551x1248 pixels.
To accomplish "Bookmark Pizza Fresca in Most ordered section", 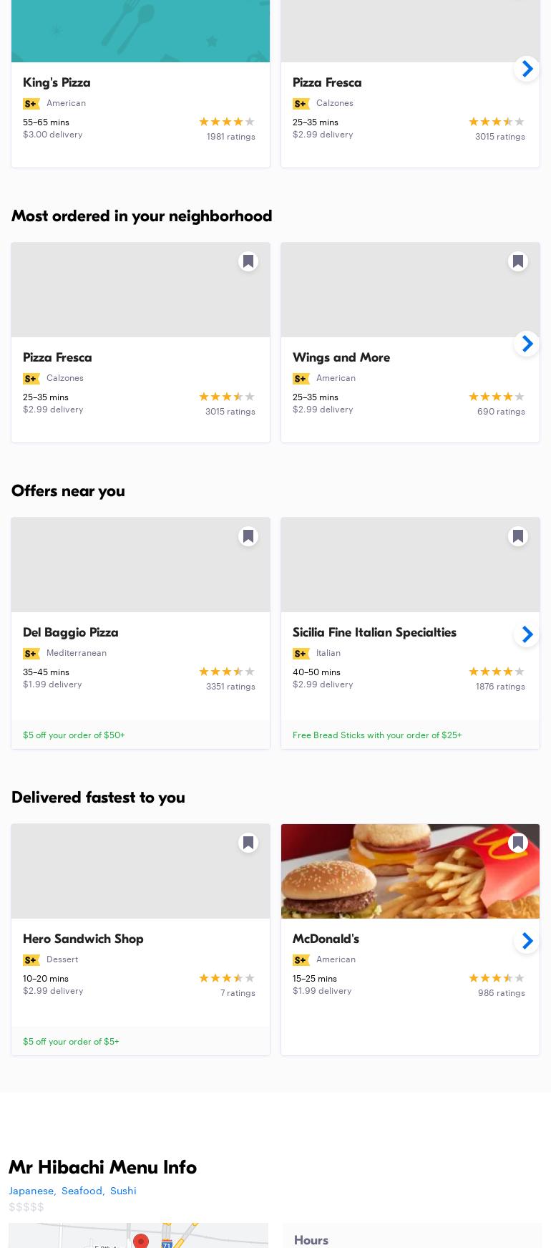I will coord(248,261).
